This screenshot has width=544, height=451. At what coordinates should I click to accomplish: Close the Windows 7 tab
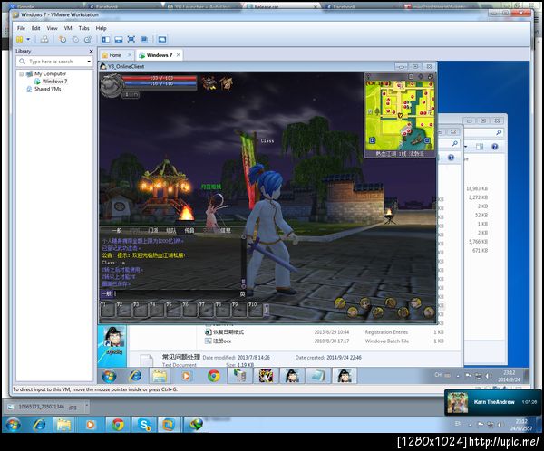pyautogui.click(x=178, y=54)
